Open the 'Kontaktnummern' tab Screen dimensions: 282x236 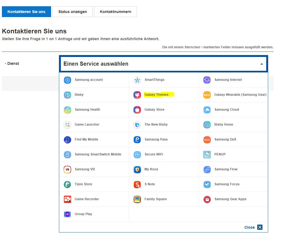point(115,12)
